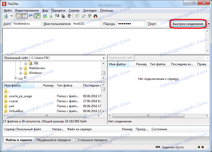Open directory listing filters dialog

pos(77,16)
